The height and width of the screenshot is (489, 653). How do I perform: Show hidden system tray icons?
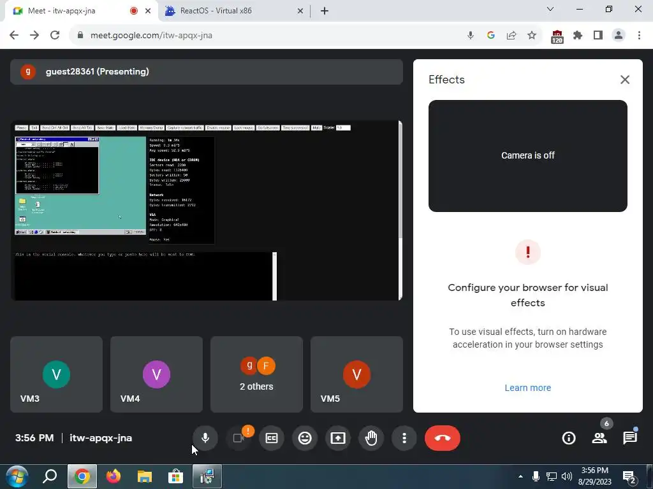point(520,476)
